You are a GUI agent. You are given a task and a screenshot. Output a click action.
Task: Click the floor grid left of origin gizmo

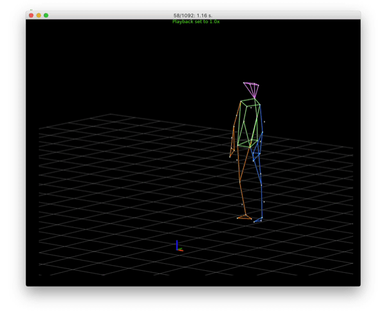(116, 245)
